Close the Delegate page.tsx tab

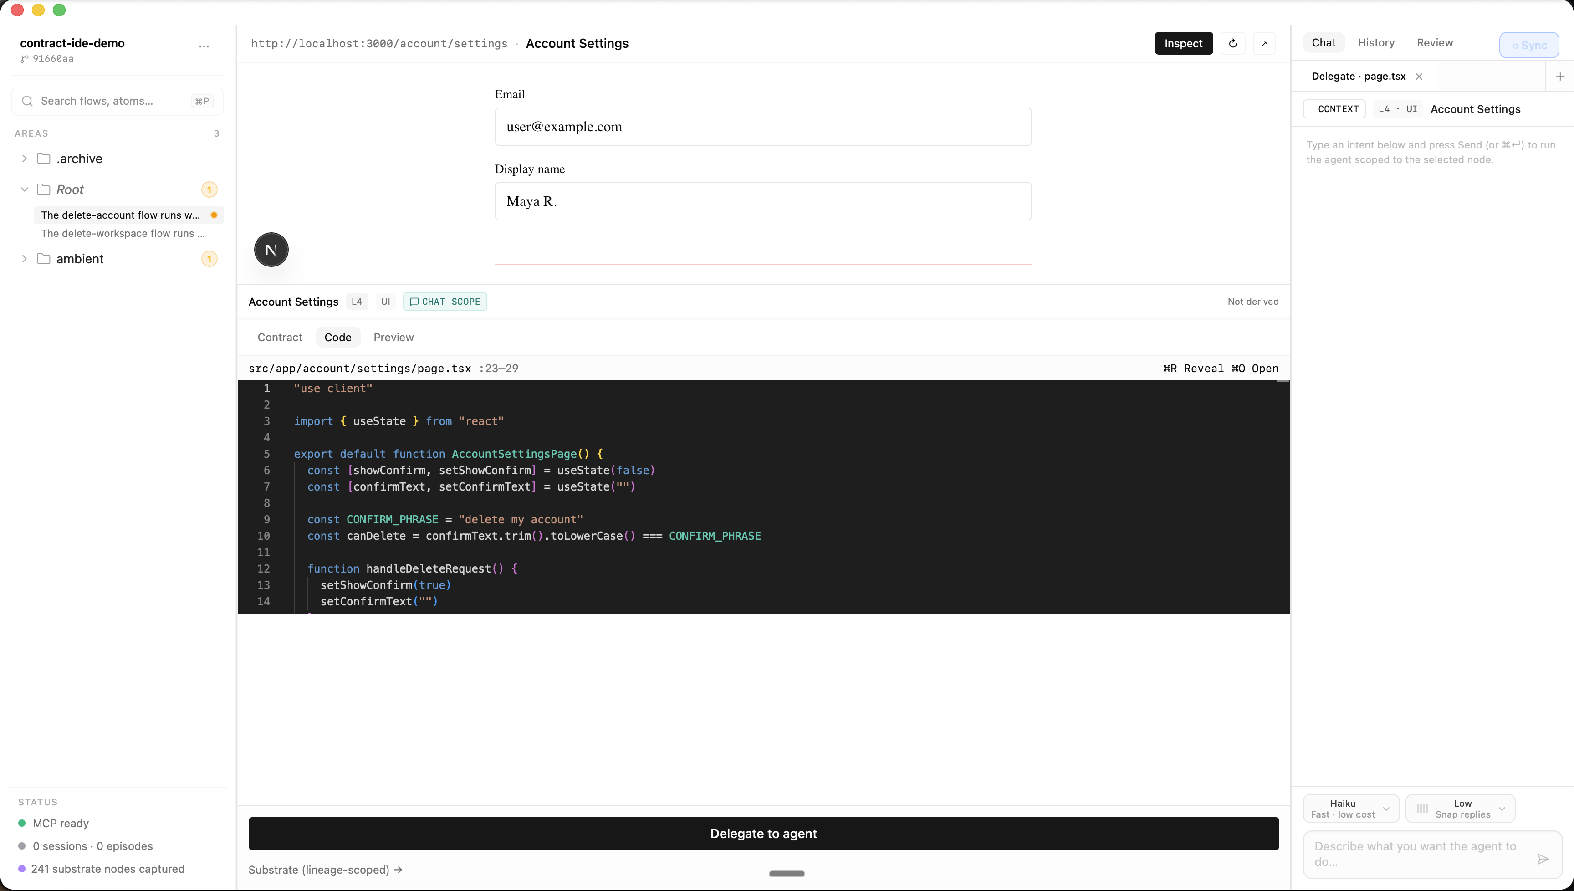(x=1419, y=77)
